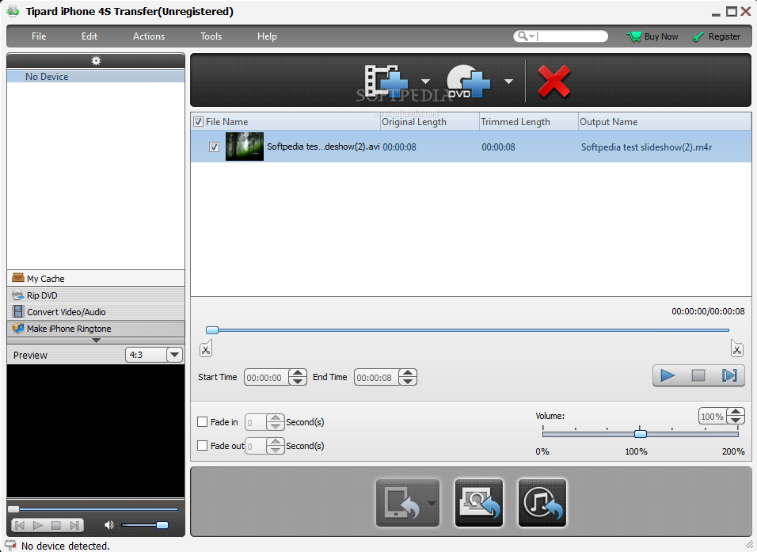
Task: Click the Trimmed Length column header
Action: [x=529, y=122]
